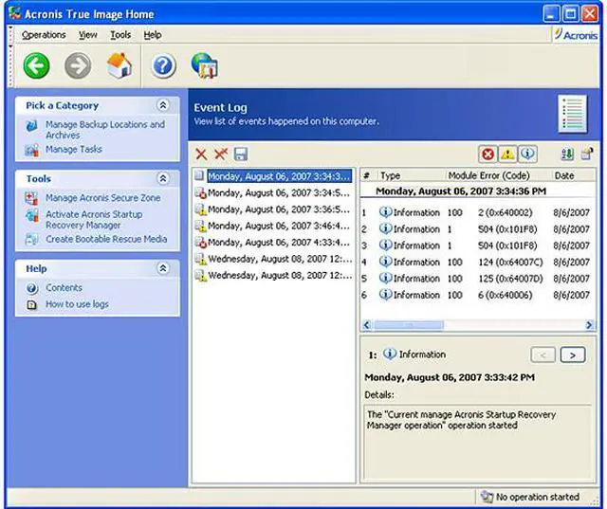607x509 pixels.
Task: Sort by the Error (Code) column header
Action: [505, 175]
